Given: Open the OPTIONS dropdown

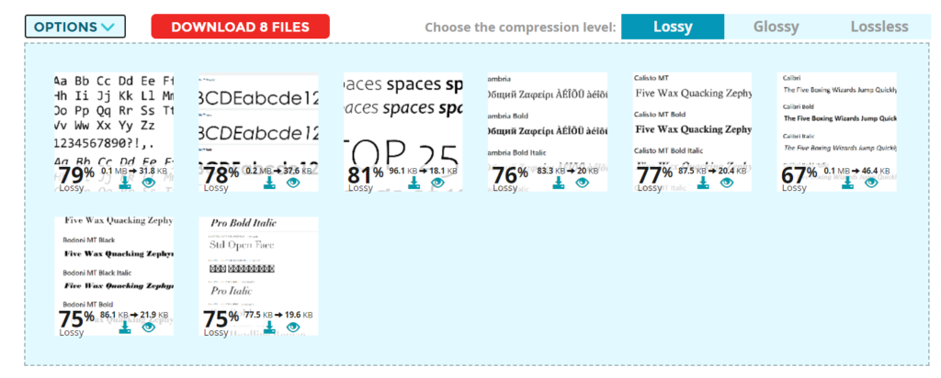Looking at the screenshot, I should (75, 27).
